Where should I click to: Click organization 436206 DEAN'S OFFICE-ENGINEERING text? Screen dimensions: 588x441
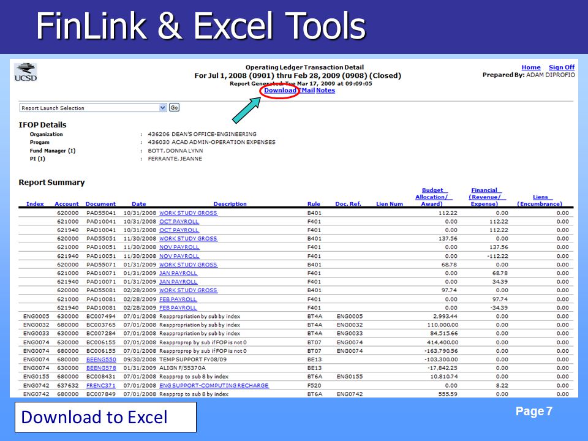(202, 134)
